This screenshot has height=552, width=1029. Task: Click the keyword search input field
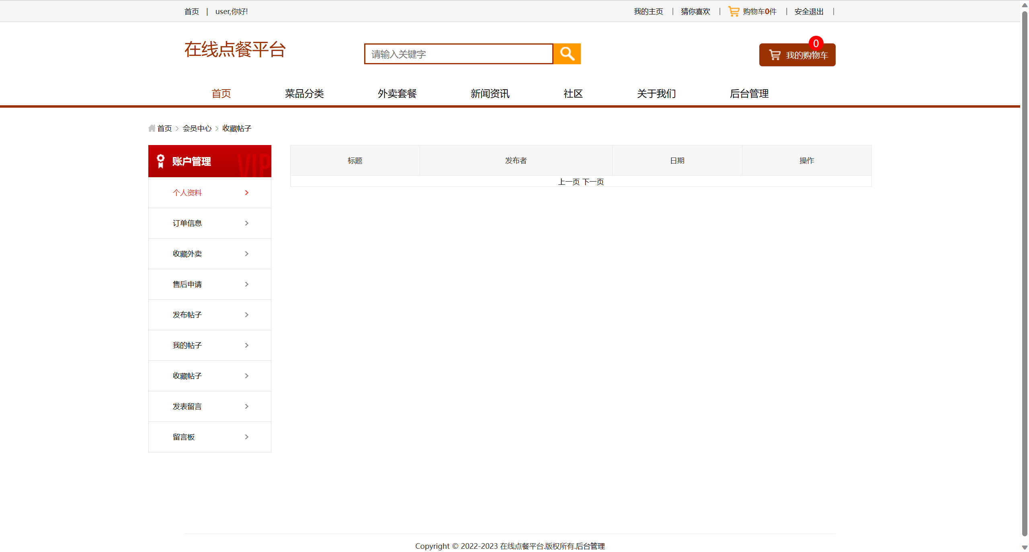click(x=458, y=53)
